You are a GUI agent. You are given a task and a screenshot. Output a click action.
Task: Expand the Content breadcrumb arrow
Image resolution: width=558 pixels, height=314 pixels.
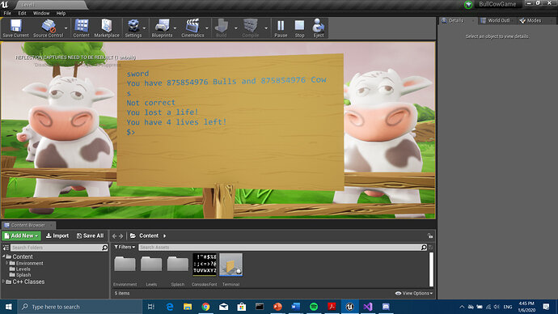(164, 235)
